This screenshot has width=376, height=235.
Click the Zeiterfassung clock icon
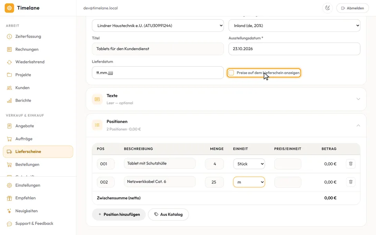(9, 36)
